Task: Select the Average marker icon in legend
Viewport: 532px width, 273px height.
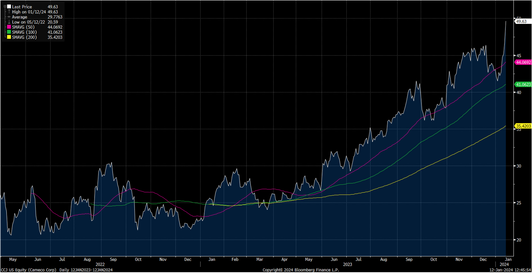Action: click(9, 17)
